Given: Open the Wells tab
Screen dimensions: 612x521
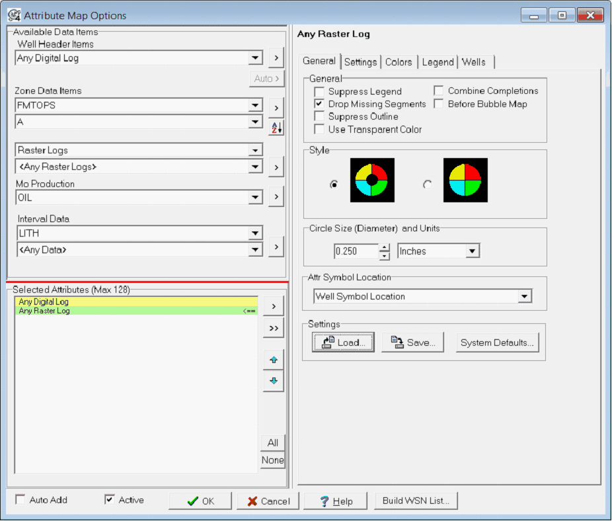Looking at the screenshot, I should pyautogui.click(x=473, y=62).
